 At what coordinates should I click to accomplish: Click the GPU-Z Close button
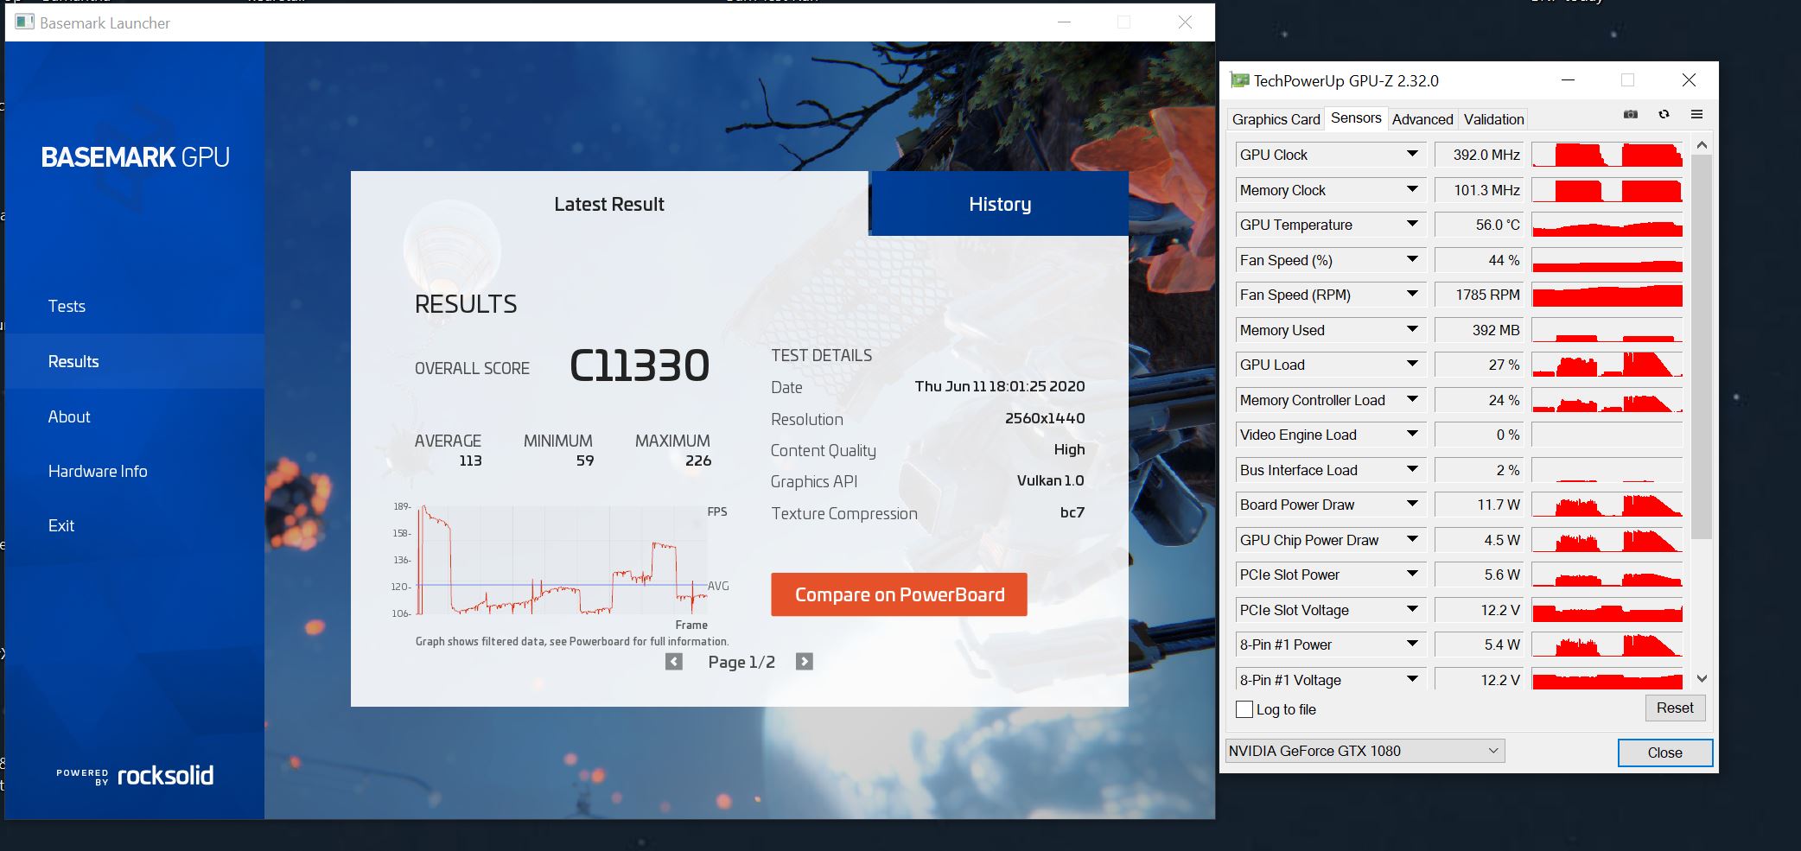pos(1664,753)
